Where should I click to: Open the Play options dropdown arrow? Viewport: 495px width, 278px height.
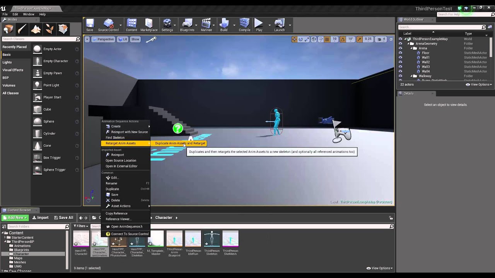[x=269, y=25]
